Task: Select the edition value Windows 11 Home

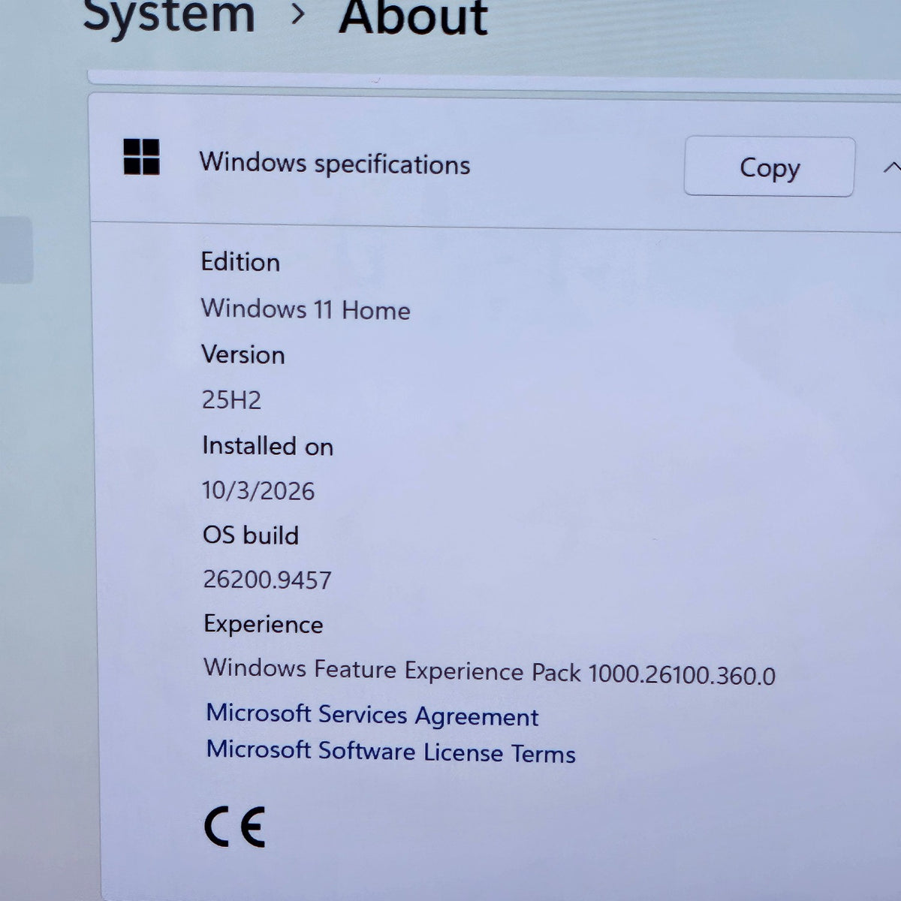Action: [306, 309]
